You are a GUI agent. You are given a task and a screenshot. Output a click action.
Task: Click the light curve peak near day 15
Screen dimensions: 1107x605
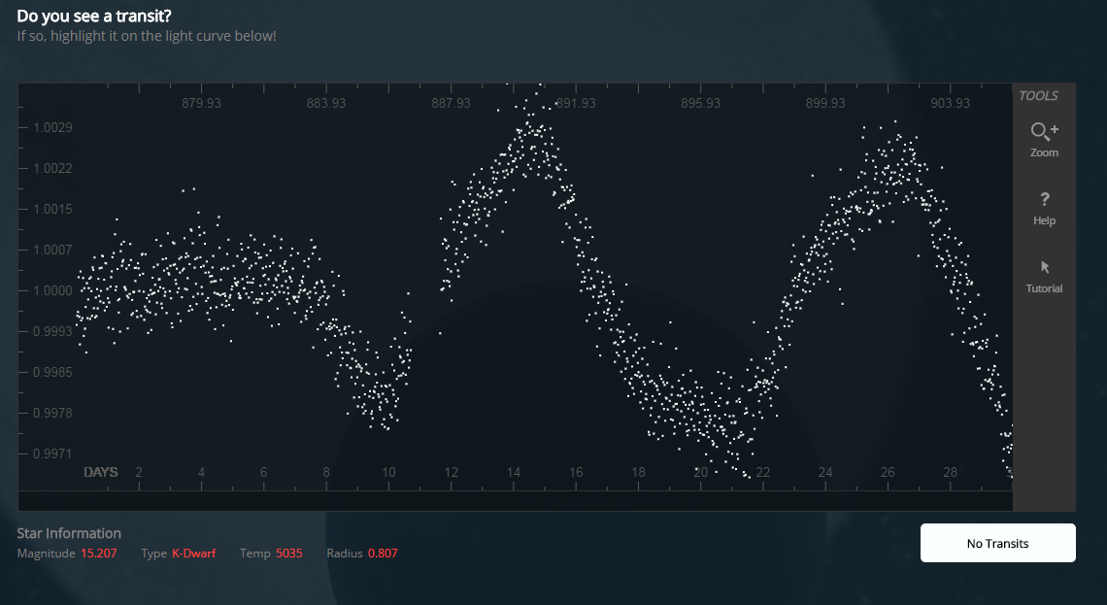[x=529, y=141]
